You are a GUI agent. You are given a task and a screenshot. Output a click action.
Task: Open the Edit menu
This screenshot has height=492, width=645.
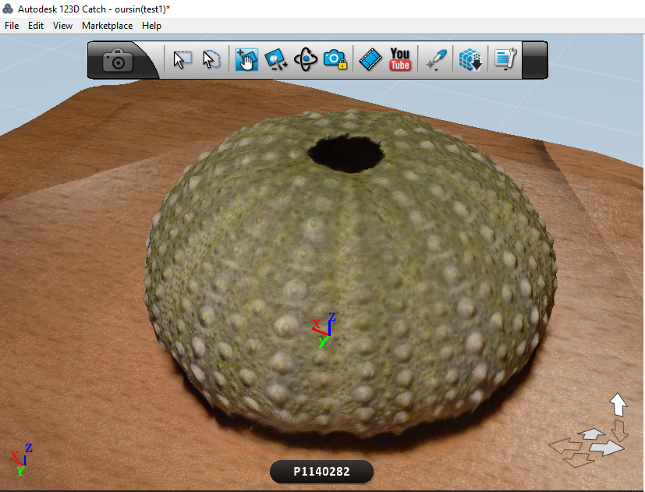[36, 26]
